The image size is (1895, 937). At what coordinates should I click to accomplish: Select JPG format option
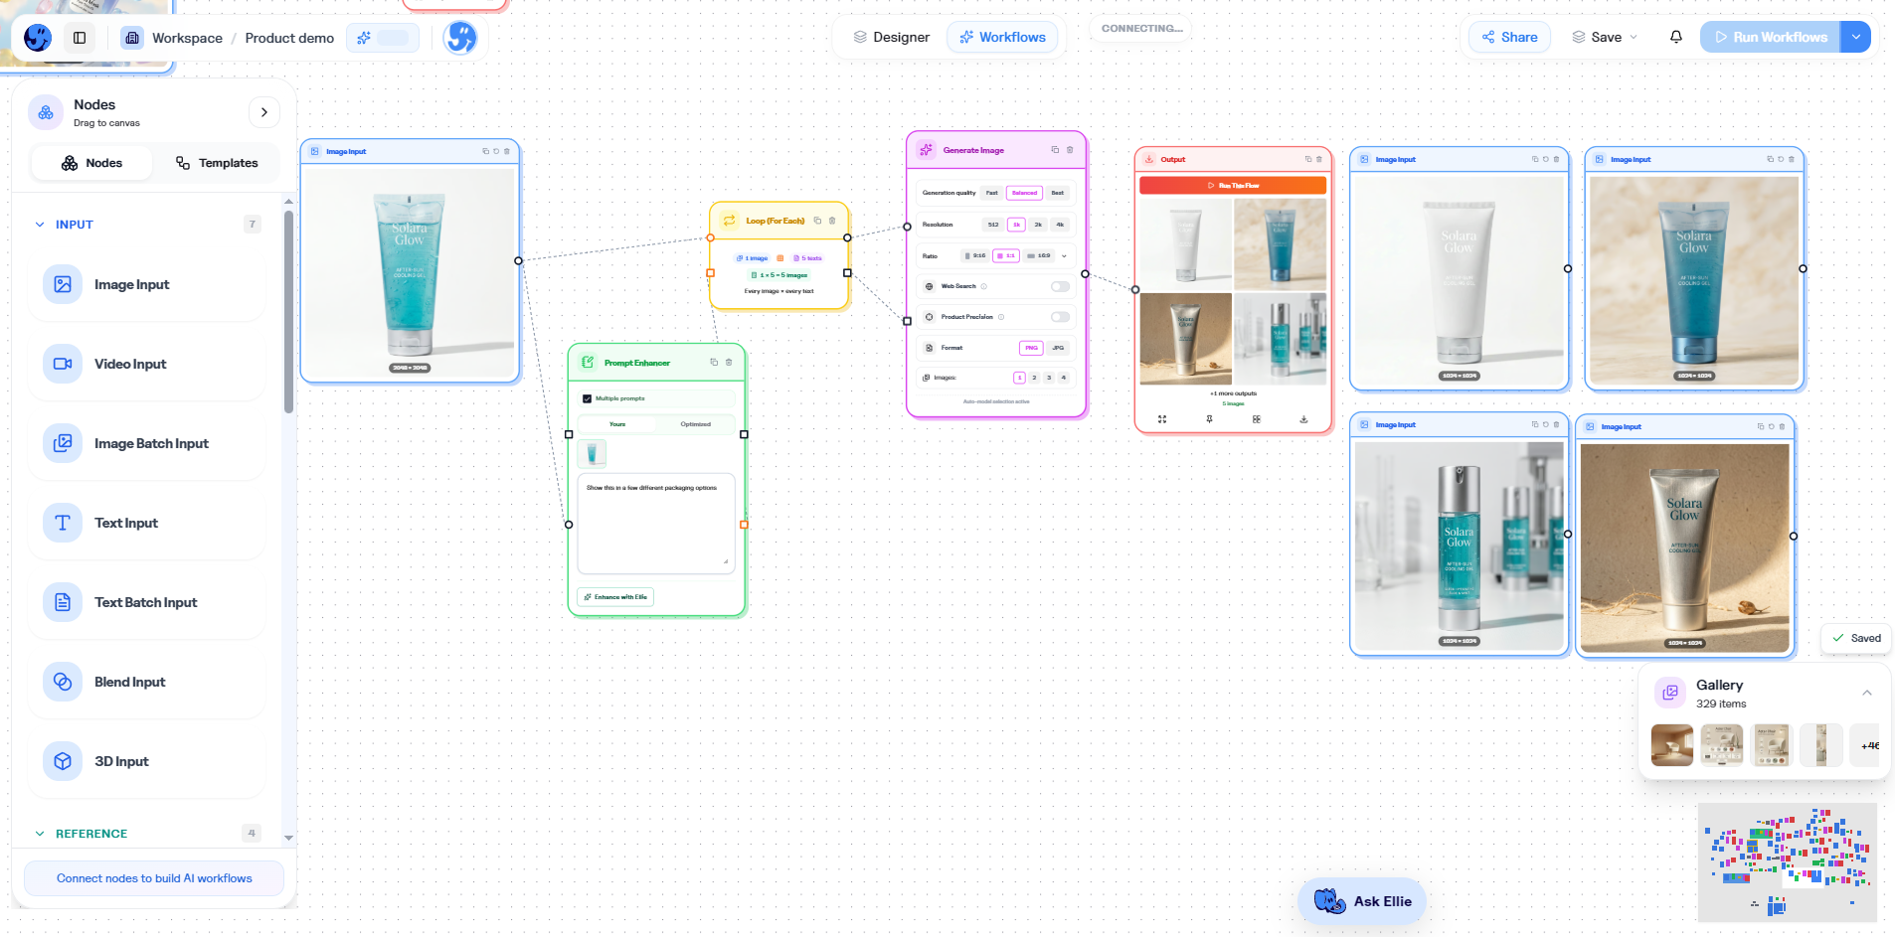pyautogui.click(x=1058, y=348)
